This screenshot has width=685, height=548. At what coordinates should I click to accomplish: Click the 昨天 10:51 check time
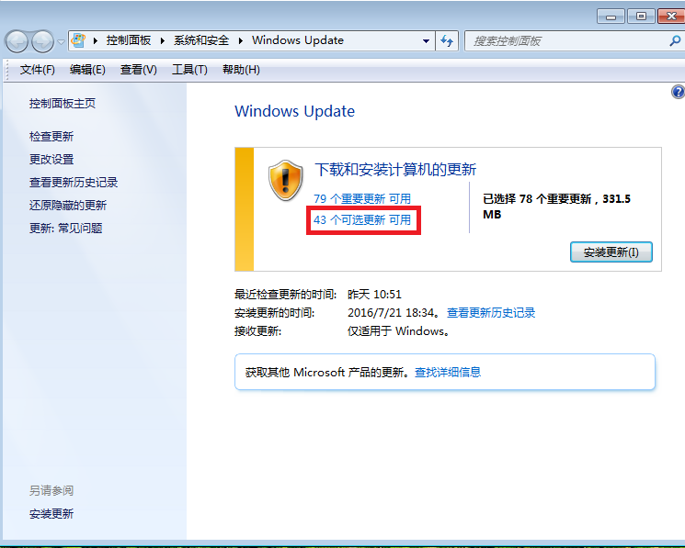[374, 295]
